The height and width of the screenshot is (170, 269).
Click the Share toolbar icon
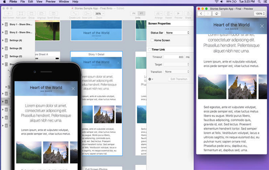coord(188,13)
